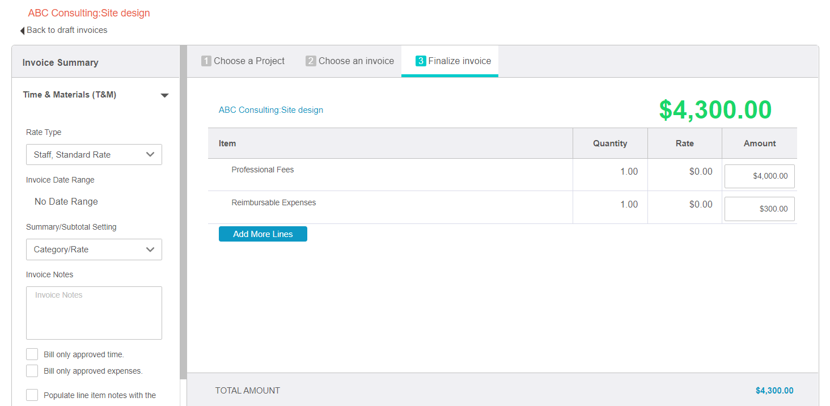This screenshot has height=406, width=830.
Task: Click the Amount column header
Action: tap(760, 143)
